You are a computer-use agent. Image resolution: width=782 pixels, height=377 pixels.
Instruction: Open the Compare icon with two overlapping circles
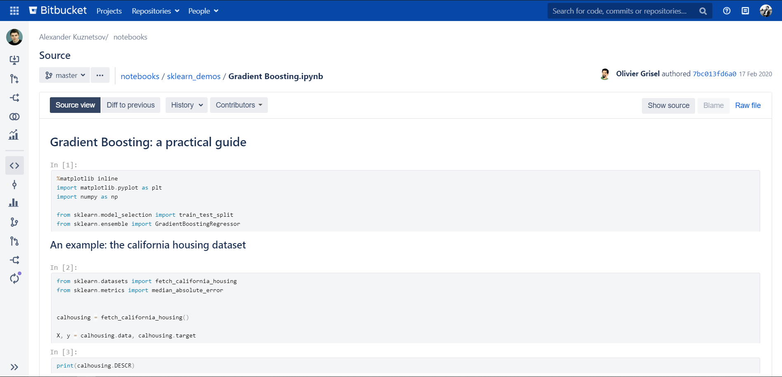[x=14, y=117]
